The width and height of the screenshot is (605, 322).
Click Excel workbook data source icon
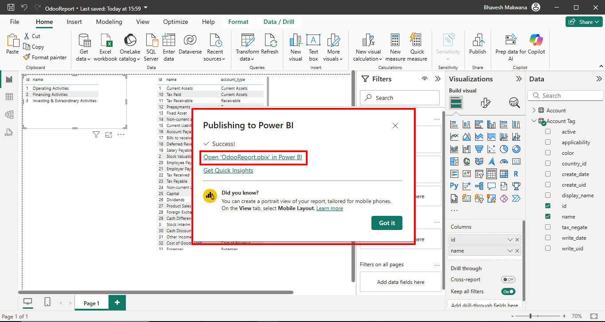tap(105, 47)
